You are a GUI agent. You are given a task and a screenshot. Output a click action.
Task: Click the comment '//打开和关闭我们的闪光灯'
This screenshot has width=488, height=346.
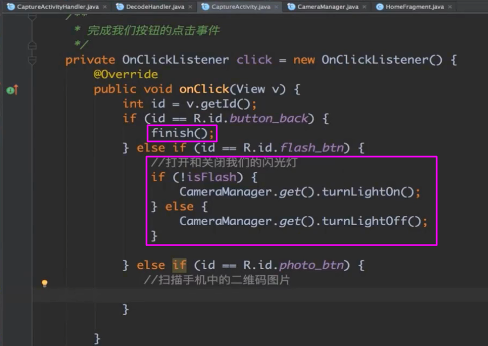tap(224, 162)
